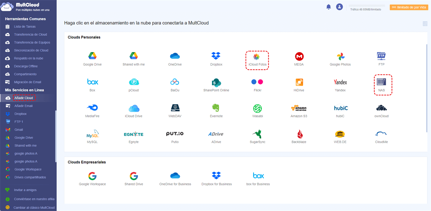Screen dimensions: 431x211
Task: Click Ilimitado de por Vida button
Action: [409, 7]
